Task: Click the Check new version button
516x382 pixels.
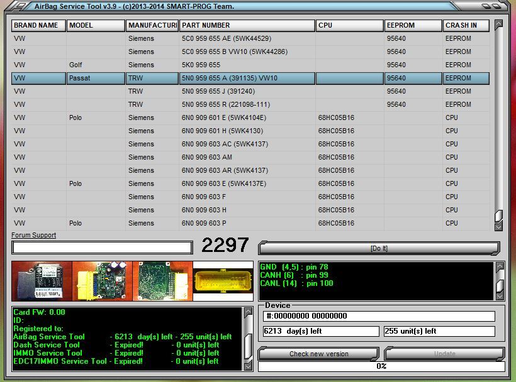Action: coord(318,354)
